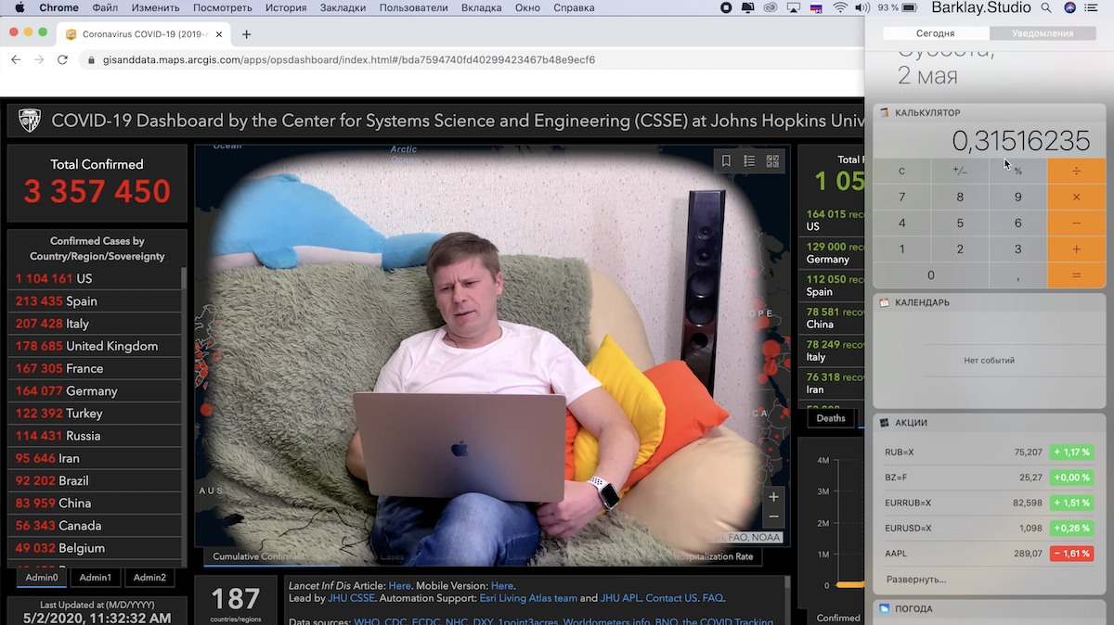Open the Mobile Version Here link
Image resolution: width=1114 pixels, height=625 pixels.
coord(501,586)
